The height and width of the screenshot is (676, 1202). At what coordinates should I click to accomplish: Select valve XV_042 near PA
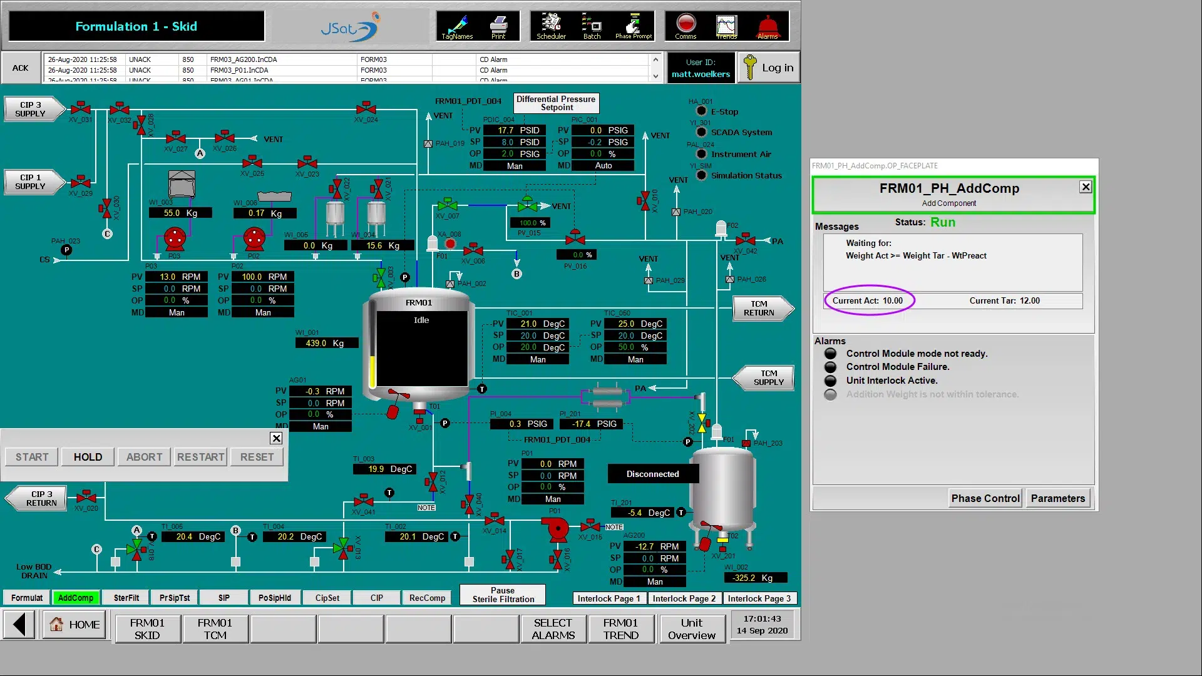click(745, 239)
